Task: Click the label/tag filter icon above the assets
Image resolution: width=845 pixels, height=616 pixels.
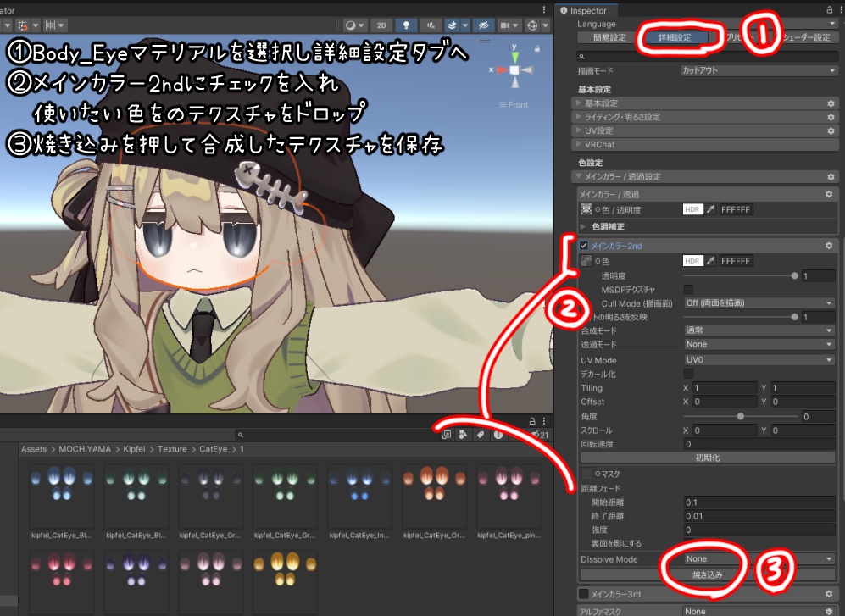Action: click(481, 434)
